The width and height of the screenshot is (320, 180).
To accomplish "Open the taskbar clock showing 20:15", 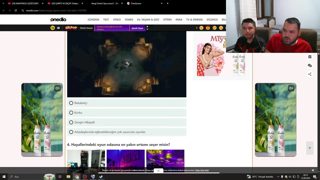I will point(305,177).
